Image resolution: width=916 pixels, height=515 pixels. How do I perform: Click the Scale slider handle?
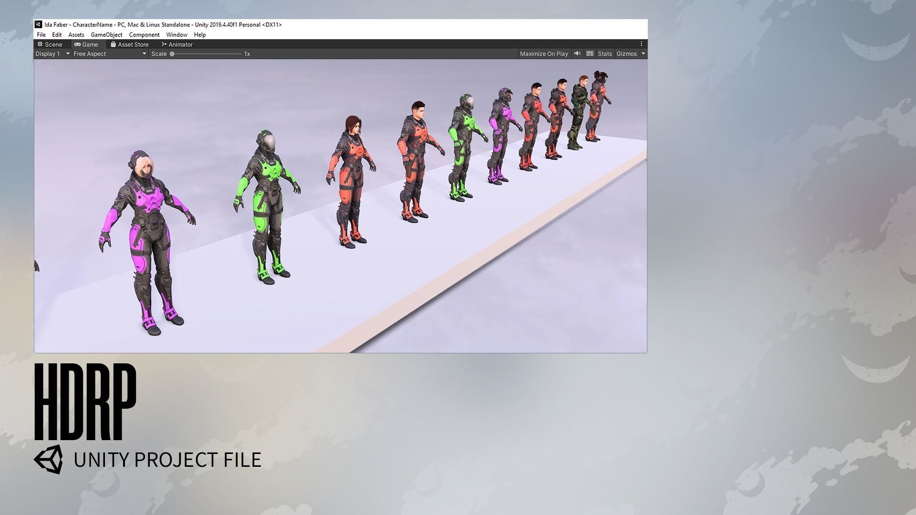(x=172, y=54)
